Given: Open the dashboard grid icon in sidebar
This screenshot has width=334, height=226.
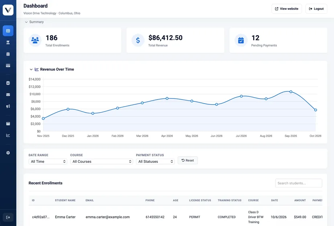Looking at the screenshot, I should click(8, 31).
